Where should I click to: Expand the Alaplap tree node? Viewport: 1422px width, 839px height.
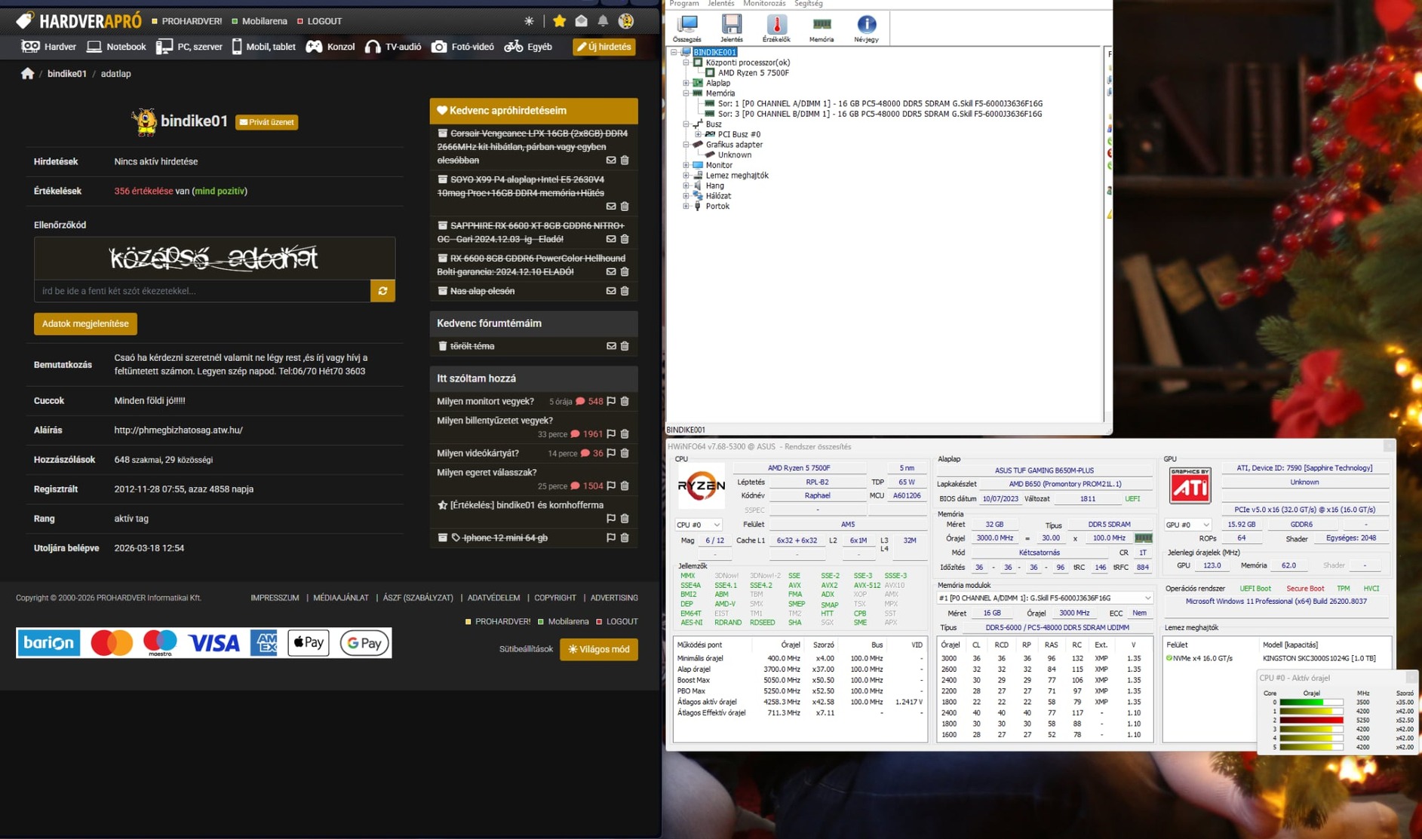tap(686, 83)
